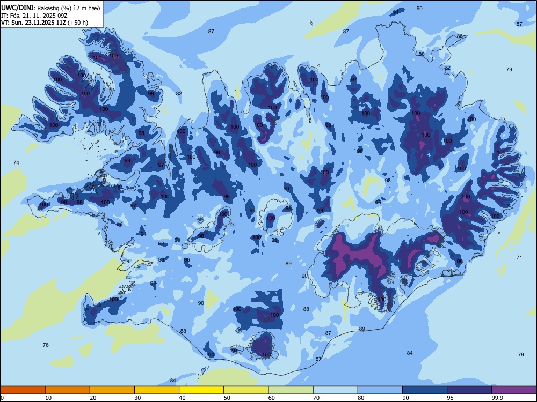Click the dark orange 0–10 legend swatch
Viewport: 537px width, 402px height.
pos(23,390)
